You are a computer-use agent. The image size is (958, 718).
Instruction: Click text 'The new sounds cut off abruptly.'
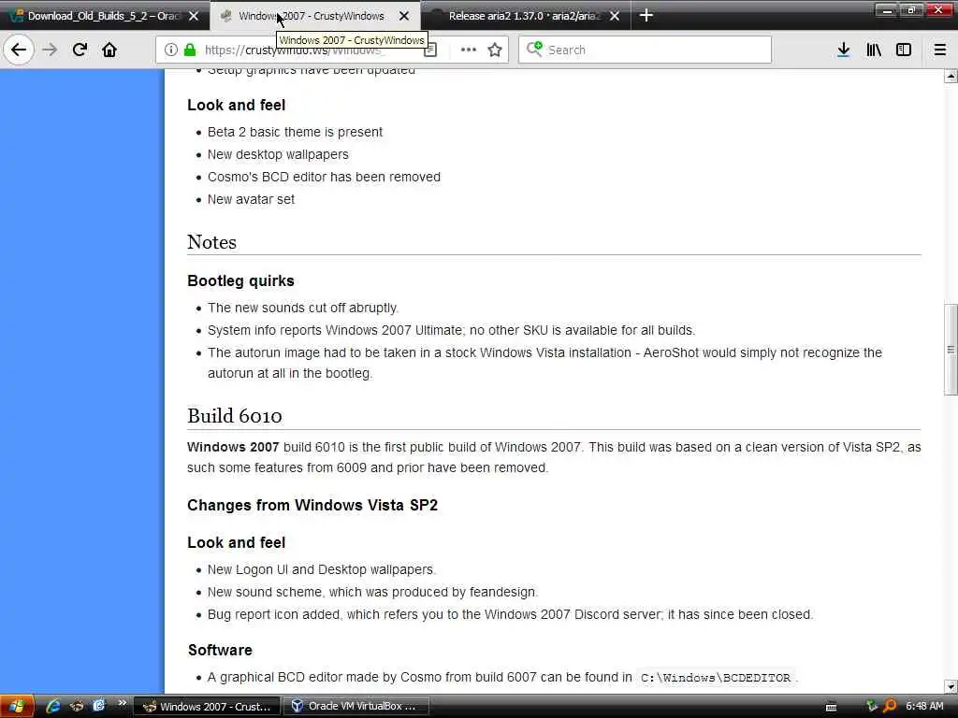303,308
